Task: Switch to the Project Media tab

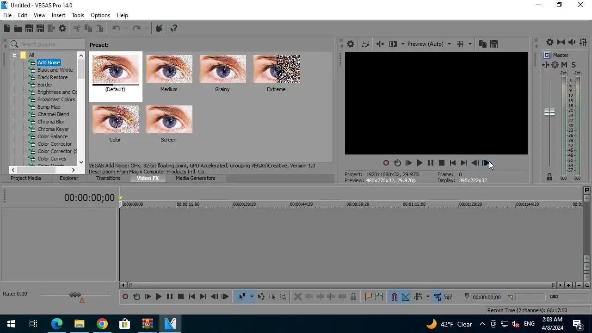Action: pos(26,178)
